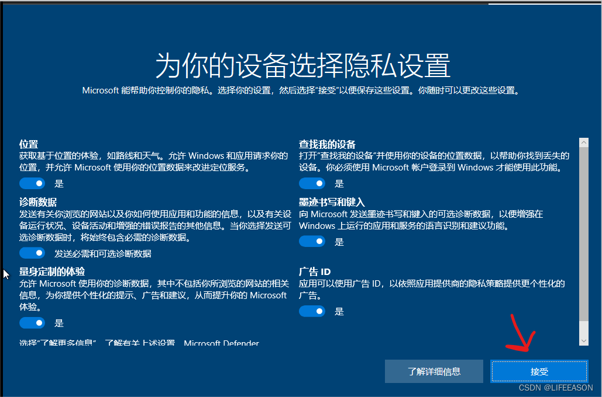602x397 pixels.
Task: Toggle the 广告 ID switch
Action: [x=312, y=311]
